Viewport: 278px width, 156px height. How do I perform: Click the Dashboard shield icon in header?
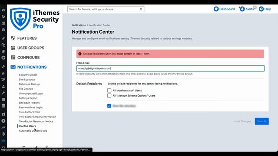point(216,9)
